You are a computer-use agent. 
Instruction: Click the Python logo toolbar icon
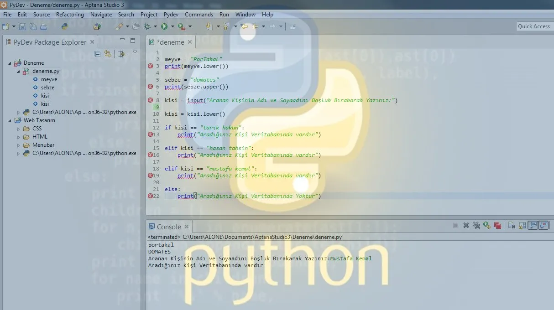pos(65,26)
